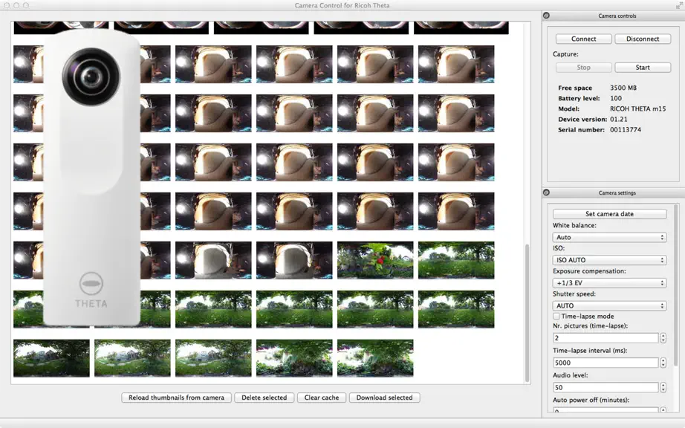The height and width of the screenshot is (428, 685).
Task: Increment the Nr. pictures stepper arrows
Action: coord(663,337)
